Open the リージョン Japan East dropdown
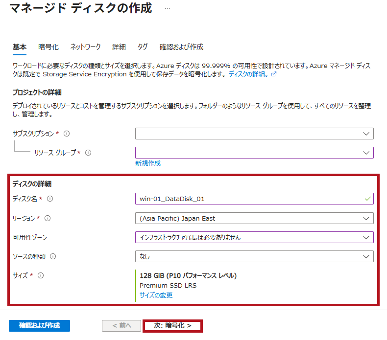The height and width of the screenshot is (340, 387). pyautogui.click(x=254, y=218)
